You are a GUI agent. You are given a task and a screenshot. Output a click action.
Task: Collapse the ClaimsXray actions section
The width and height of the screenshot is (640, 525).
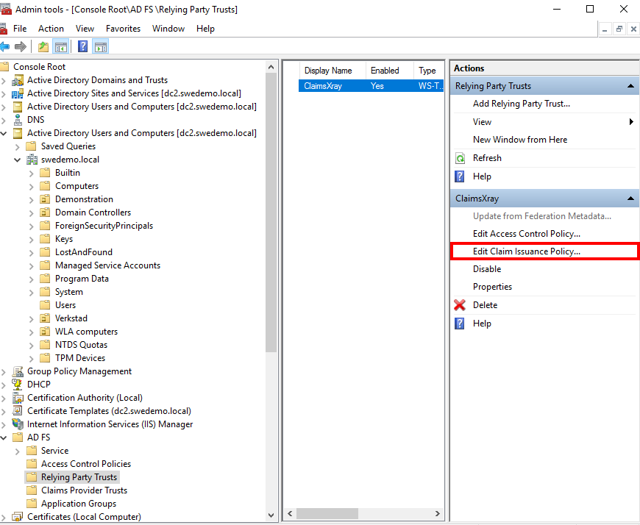(x=630, y=199)
